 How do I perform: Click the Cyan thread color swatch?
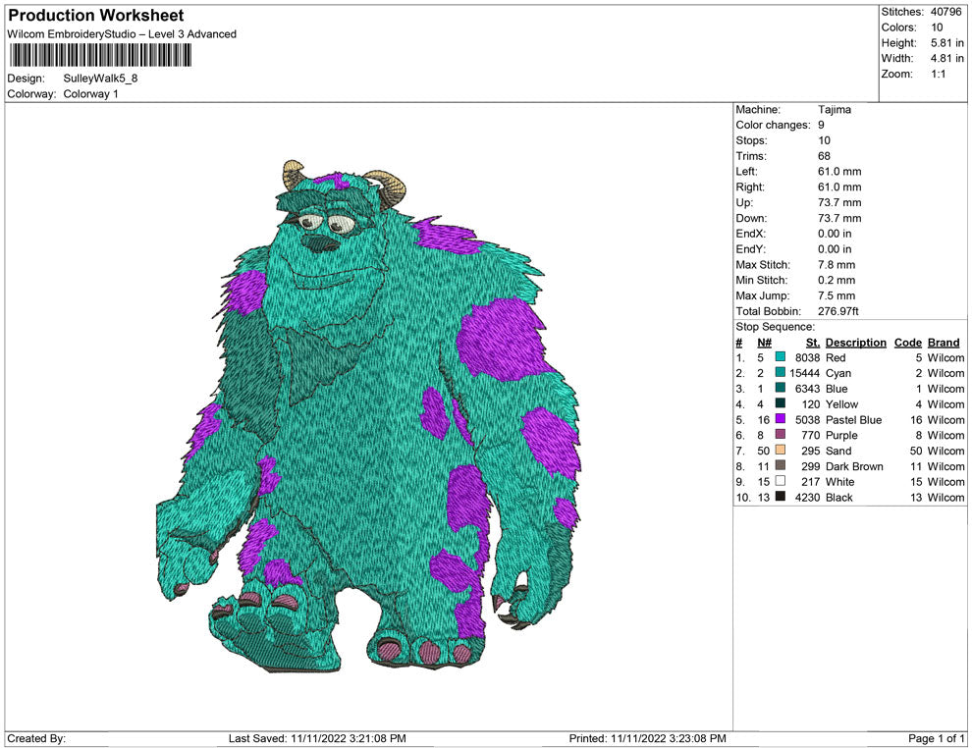pos(781,372)
